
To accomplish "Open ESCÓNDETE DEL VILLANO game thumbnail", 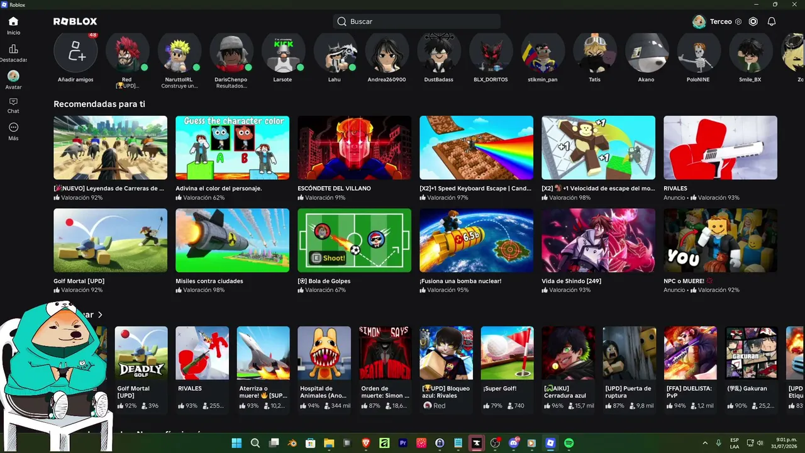I will pos(354,148).
